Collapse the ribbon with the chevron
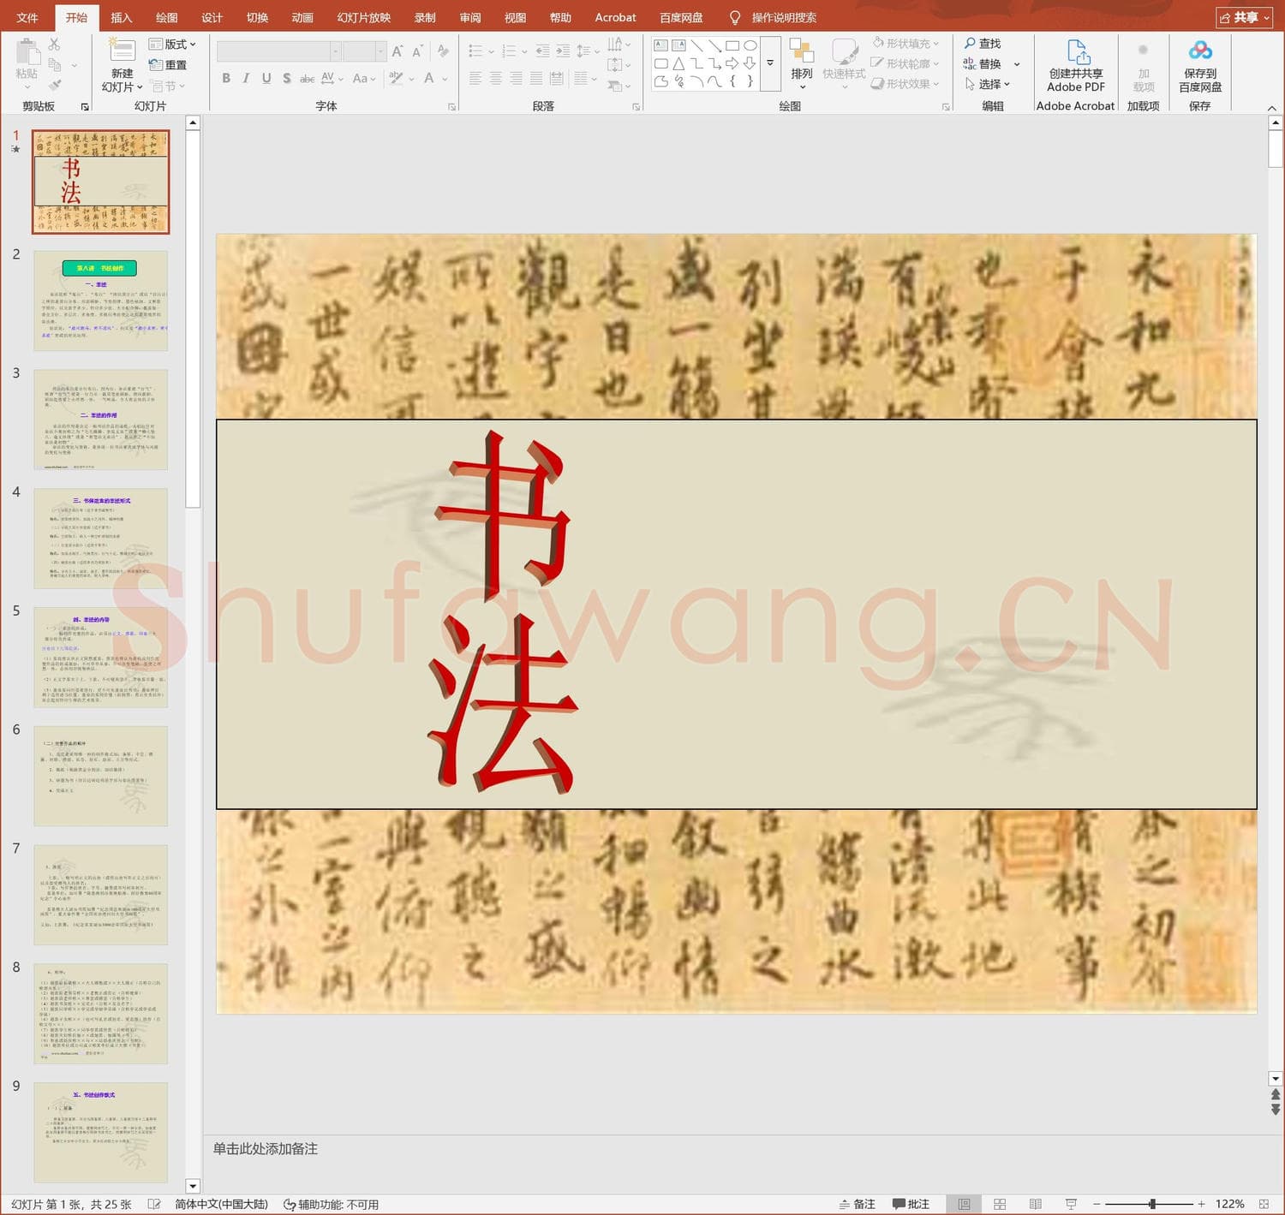The width and height of the screenshot is (1285, 1215). tap(1272, 108)
